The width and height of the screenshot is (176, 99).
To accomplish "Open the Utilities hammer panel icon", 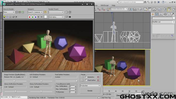I will point(173,14).
